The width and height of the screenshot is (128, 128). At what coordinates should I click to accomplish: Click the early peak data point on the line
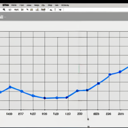point(10,87)
